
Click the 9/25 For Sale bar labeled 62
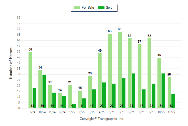(x=150, y=73)
